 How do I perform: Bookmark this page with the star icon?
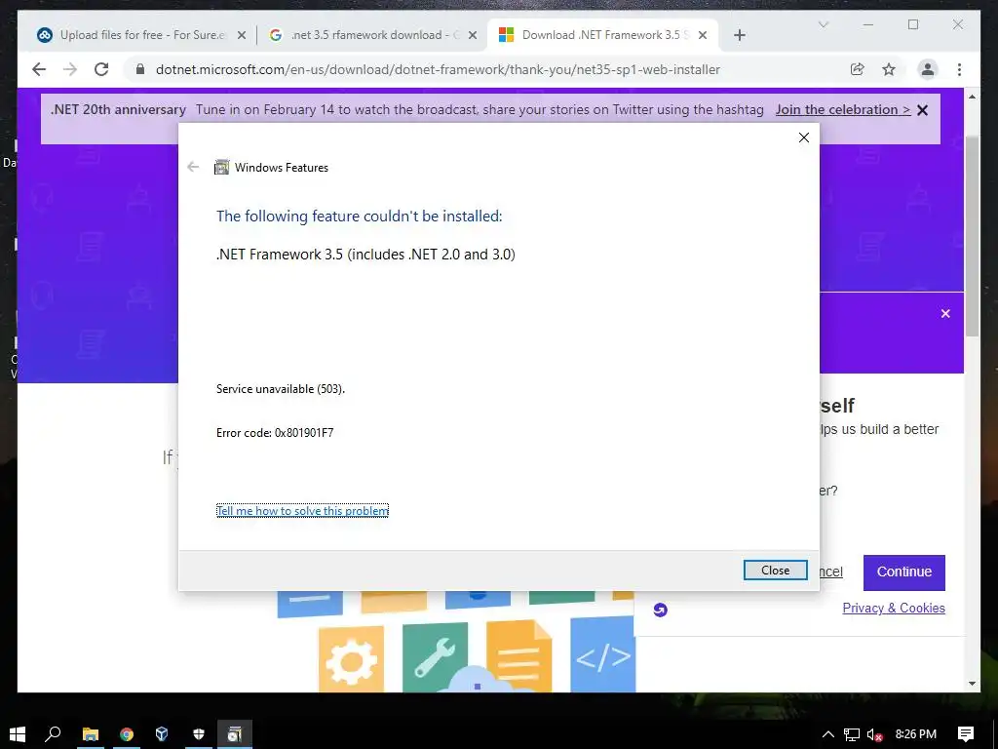[x=889, y=69]
